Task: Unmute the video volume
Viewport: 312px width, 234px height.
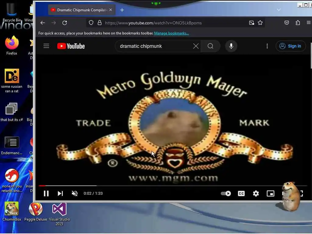Action: click(74, 193)
